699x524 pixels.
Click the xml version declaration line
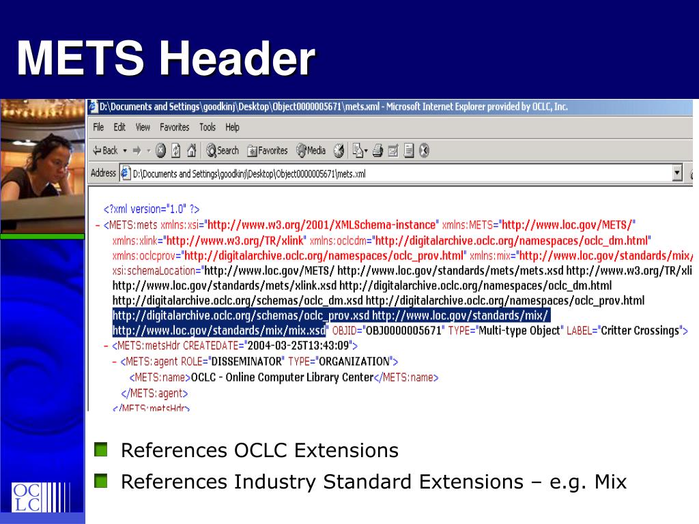(x=152, y=209)
